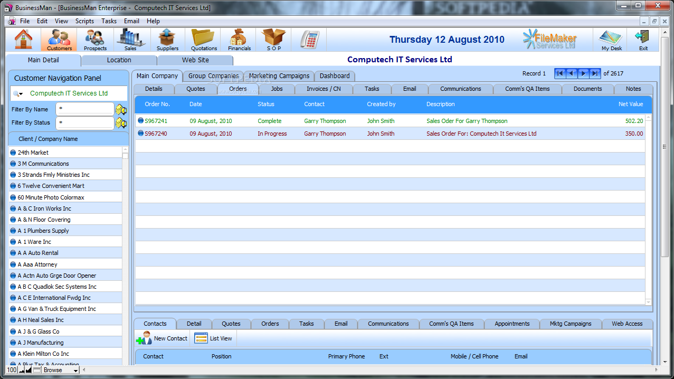Image resolution: width=674 pixels, height=379 pixels.
Task: Open the Help menu
Action: [153, 21]
